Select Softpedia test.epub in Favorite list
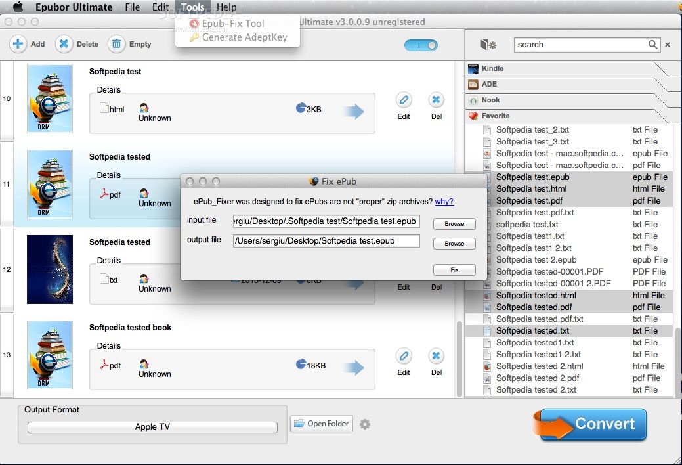Viewport: 682px width, 465px height. 569,177
